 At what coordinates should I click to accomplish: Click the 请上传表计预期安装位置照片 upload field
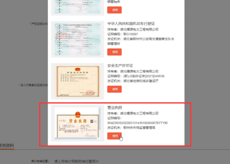pyautogui.click(x=77, y=162)
